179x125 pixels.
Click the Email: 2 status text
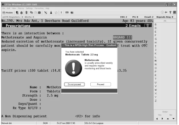pos(149,17)
